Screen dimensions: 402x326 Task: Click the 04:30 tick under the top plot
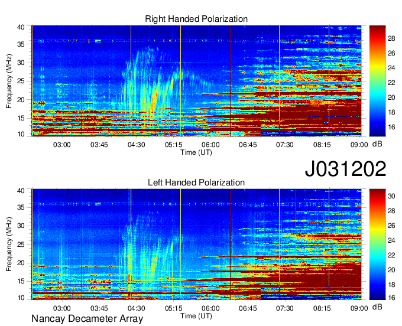coord(136,145)
